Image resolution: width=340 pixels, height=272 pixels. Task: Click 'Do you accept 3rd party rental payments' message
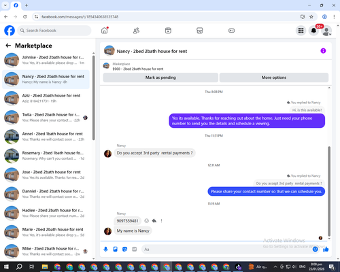154,153
